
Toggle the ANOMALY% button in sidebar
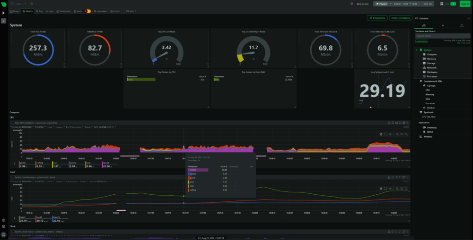point(421,41)
